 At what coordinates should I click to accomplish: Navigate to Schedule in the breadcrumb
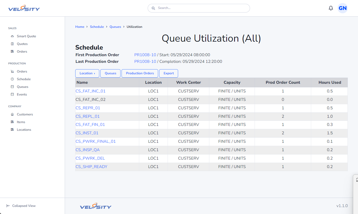pyautogui.click(x=97, y=27)
